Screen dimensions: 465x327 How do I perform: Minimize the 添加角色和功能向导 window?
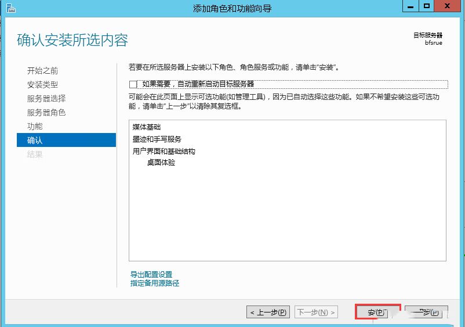coord(411,7)
